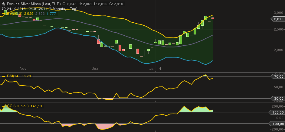This screenshot has width=285, height=132.
Task: Click the Dez label on the time axis
Action: pyautogui.click(x=95, y=69)
